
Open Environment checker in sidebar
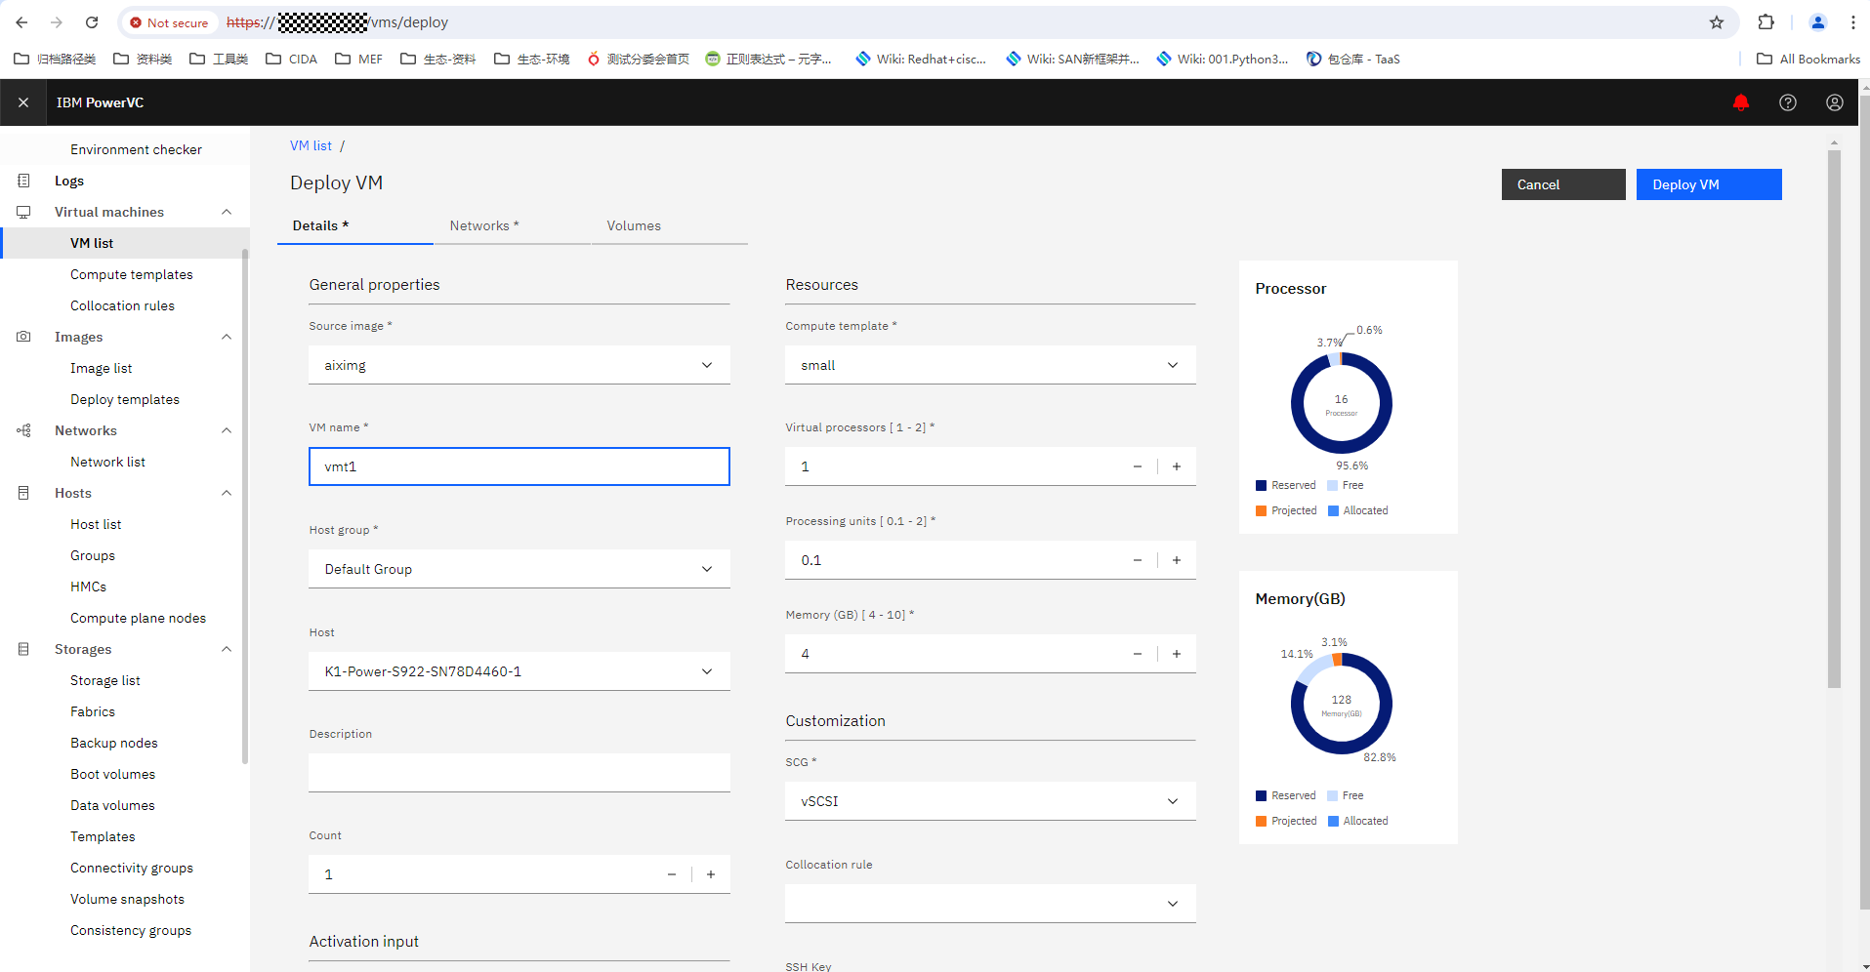136,149
